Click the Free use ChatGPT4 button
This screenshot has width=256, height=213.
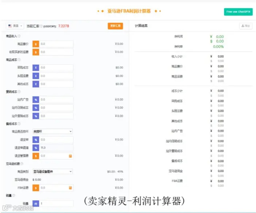click(238, 12)
